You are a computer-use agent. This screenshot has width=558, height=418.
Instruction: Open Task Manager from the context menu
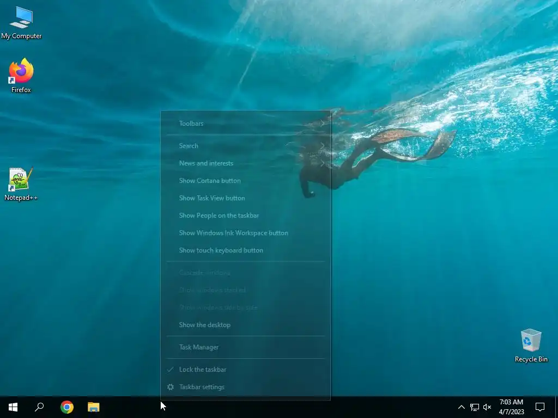pos(246,347)
